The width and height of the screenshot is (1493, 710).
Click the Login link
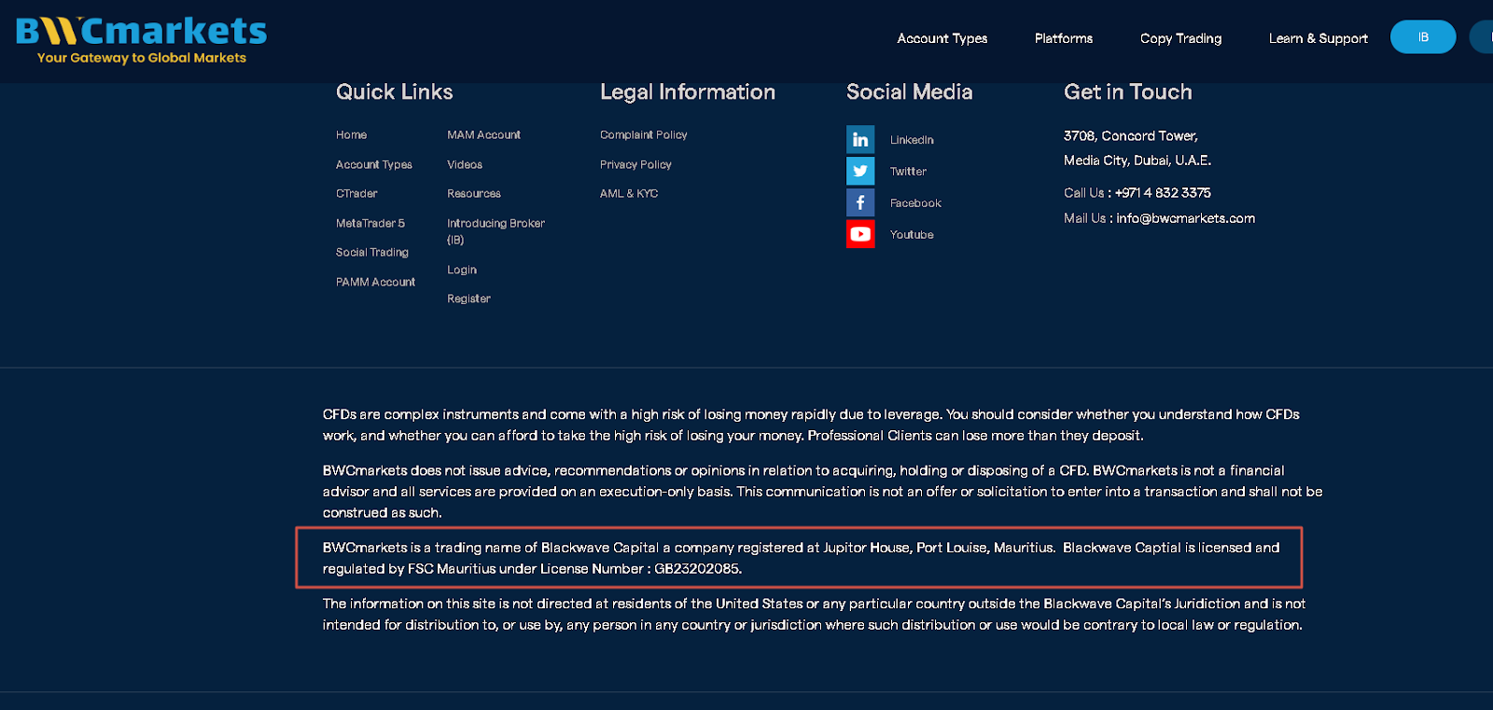pos(462,270)
